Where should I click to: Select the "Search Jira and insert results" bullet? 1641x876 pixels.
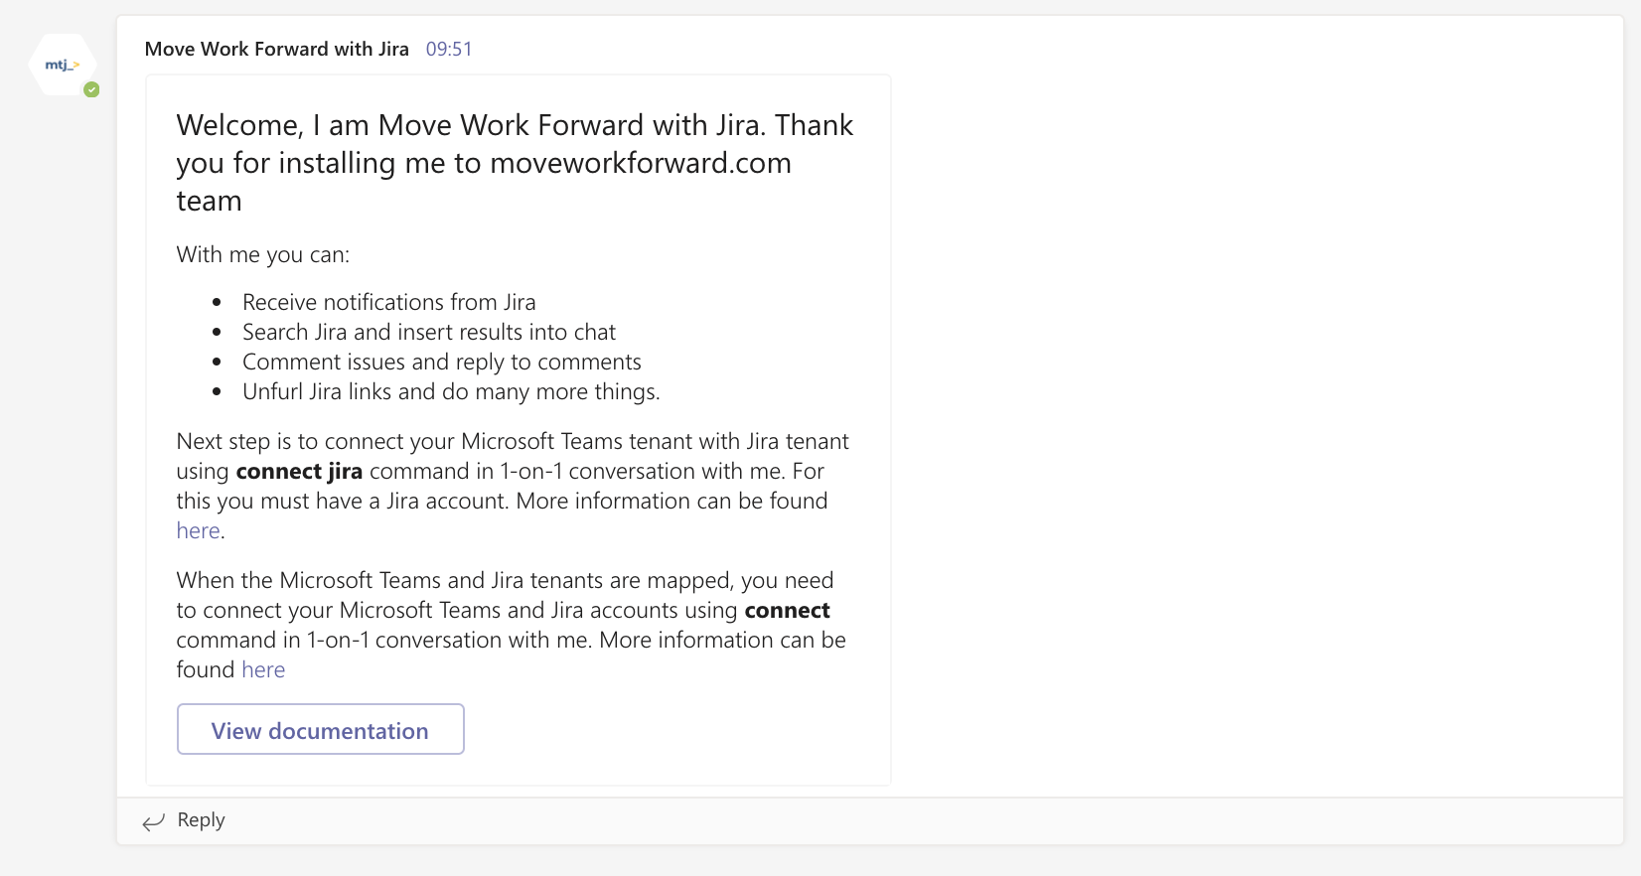point(428,333)
